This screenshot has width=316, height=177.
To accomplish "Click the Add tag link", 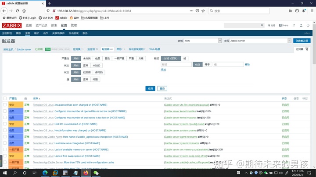I will [163, 69].
